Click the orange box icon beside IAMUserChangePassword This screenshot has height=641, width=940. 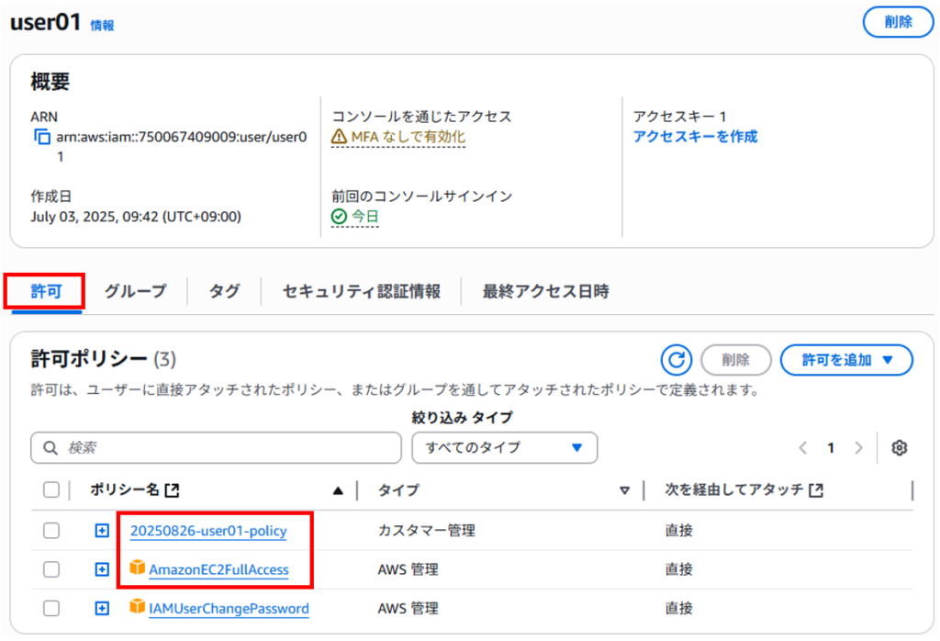point(138,606)
